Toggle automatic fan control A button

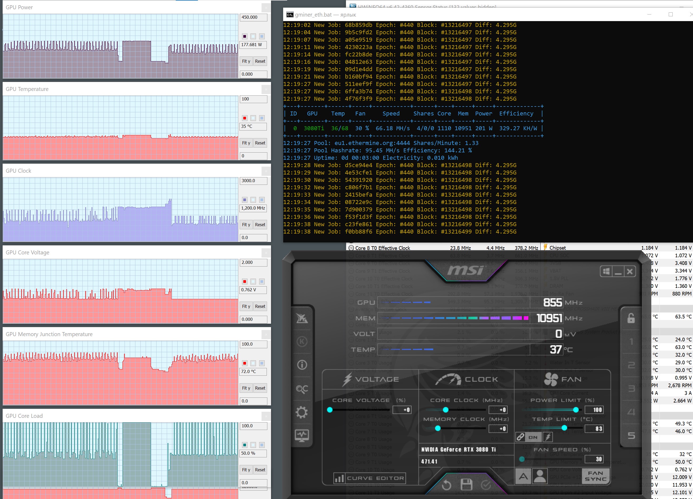tap(523, 476)
